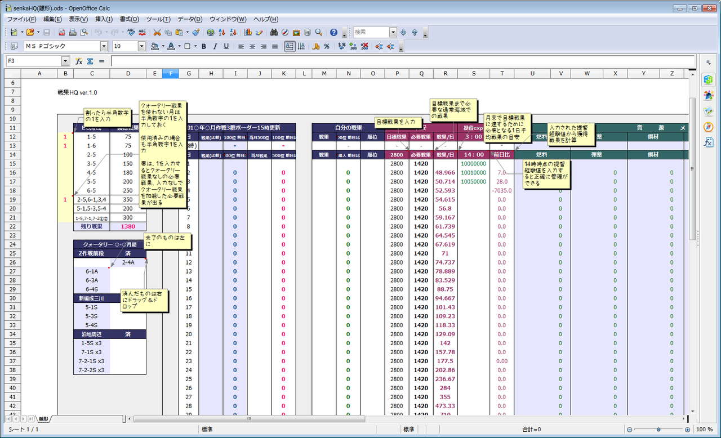Click the Cut scissors icon

[x=157, y=33]
